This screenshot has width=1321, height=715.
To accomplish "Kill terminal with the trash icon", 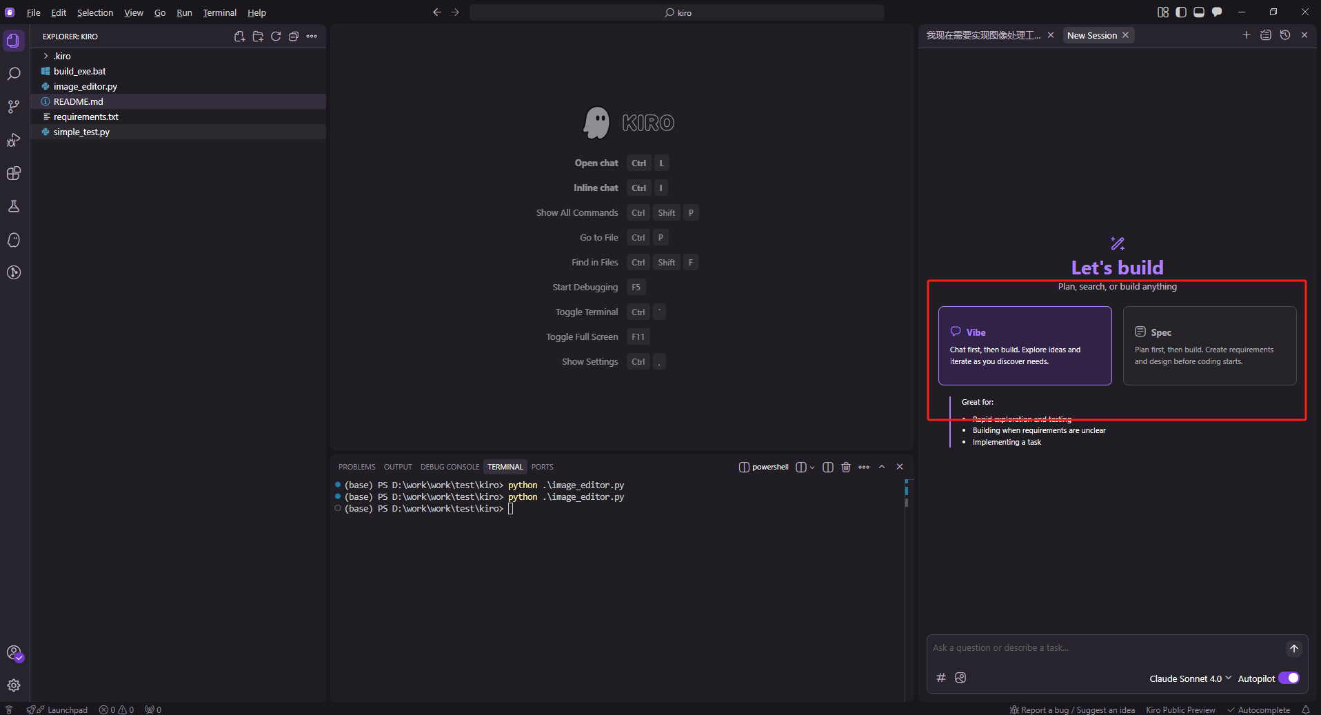I will coord(846,467).
